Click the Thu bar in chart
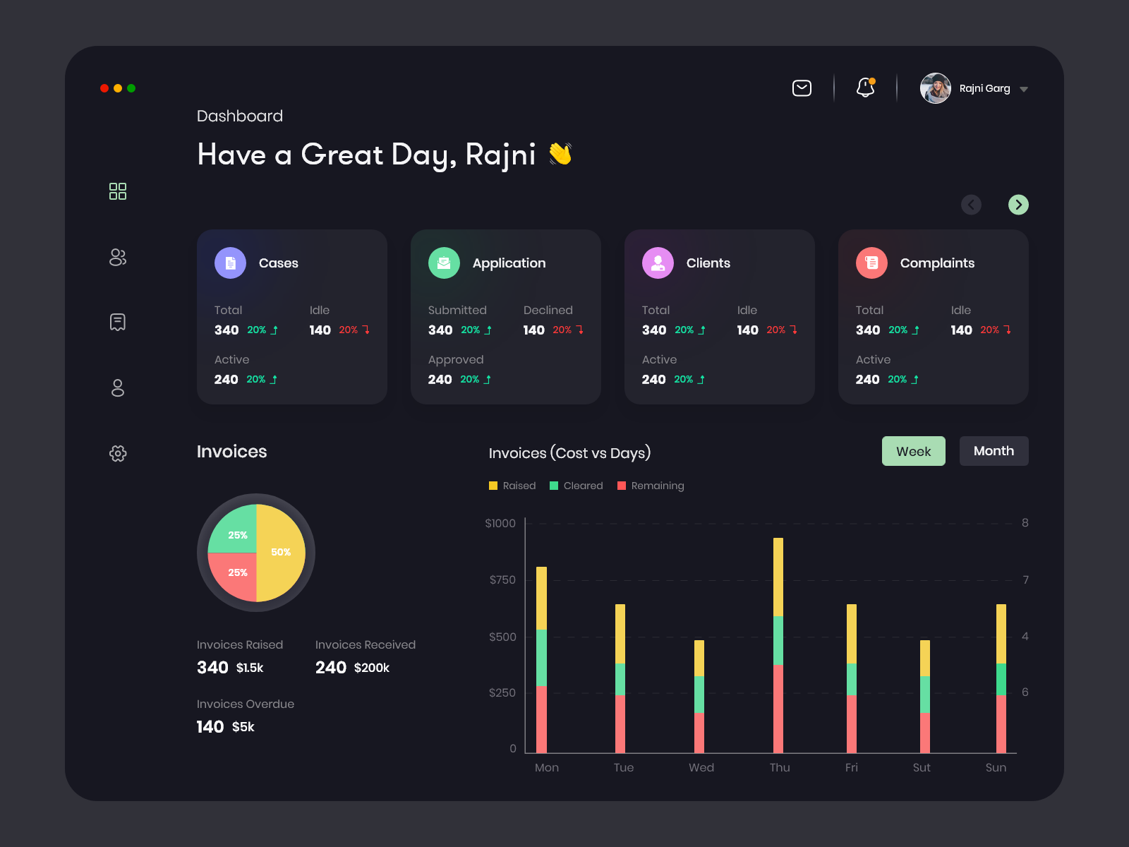Image resolution: width=1129 pixels, height=847 pixels. click(x=778, y=646)
